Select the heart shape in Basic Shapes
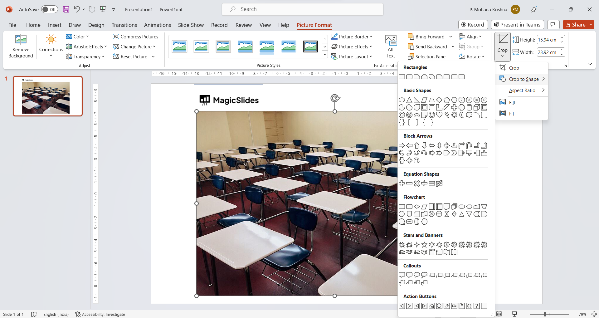Image resolution: width=599 pixels, height=318 pixels. [x=439, y=115]
